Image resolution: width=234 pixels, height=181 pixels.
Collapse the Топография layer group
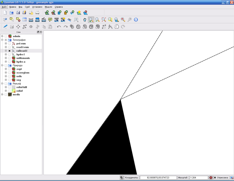point(2,40)
